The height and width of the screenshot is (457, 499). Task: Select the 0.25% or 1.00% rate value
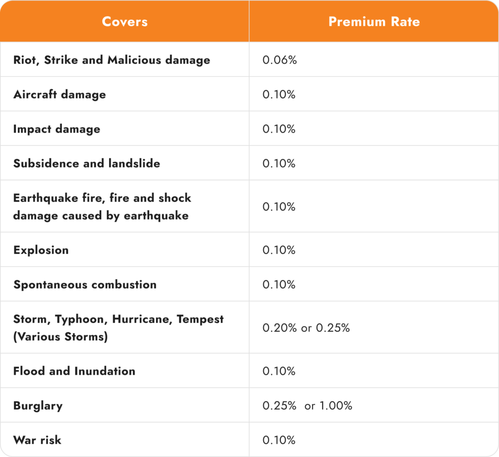[x=307, y=405]
